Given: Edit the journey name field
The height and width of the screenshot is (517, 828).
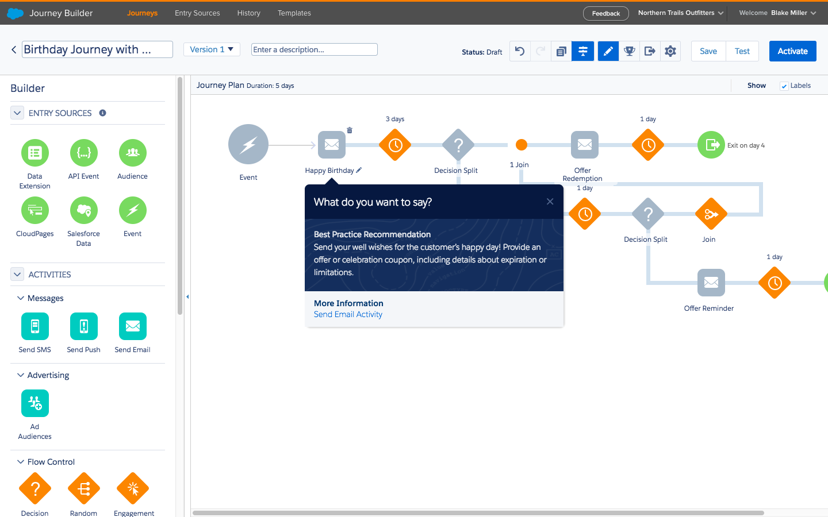Looking at the screenshot, I should (x=97, y=49).
